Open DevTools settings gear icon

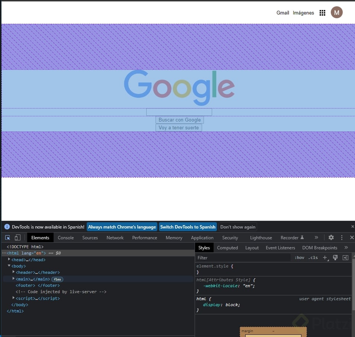coord(331,237)
